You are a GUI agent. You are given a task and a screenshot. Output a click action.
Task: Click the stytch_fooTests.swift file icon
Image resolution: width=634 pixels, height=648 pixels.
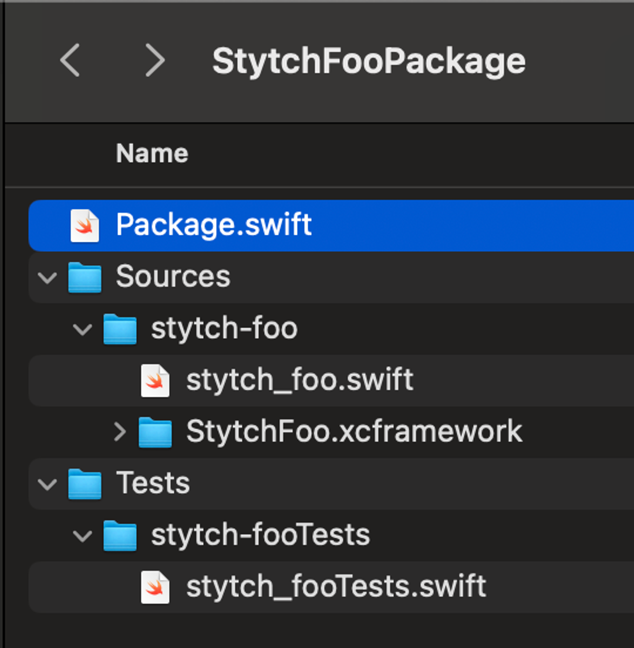tap(156, 587)
